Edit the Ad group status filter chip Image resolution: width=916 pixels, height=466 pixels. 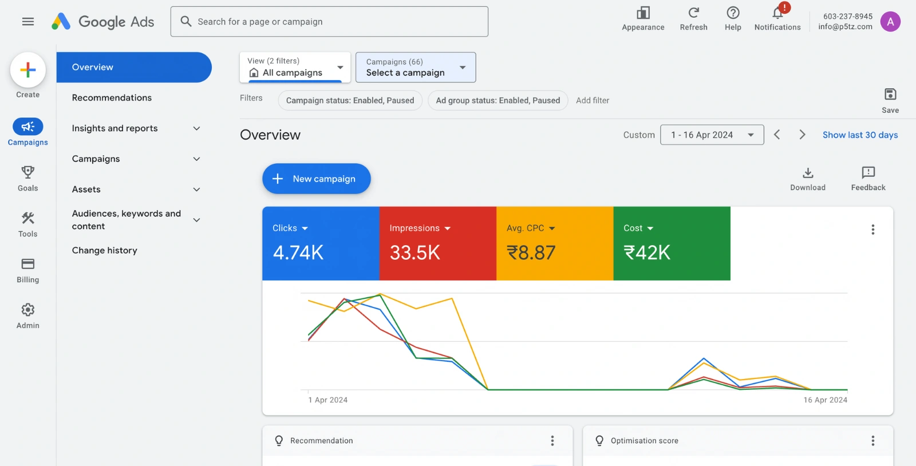(498, 100)
